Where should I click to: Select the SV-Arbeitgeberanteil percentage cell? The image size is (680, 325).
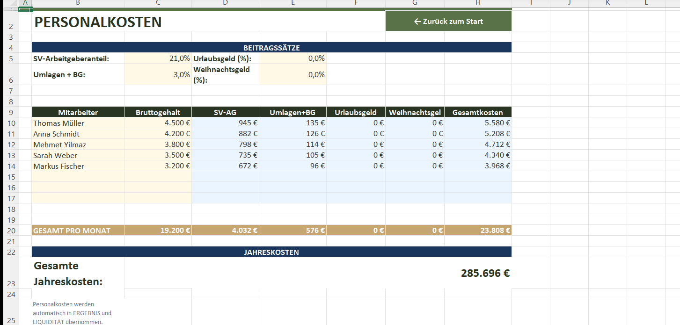[158, 58]
